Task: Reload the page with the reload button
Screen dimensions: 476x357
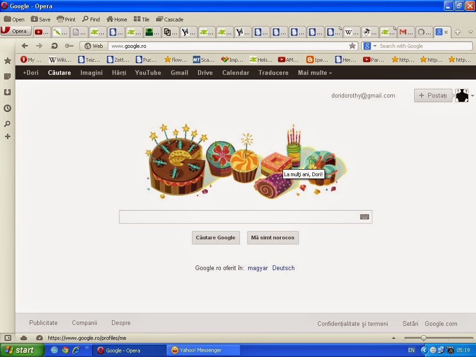Action: [54, 46]
